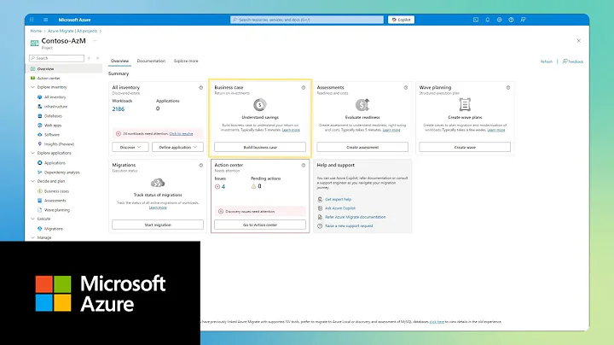
Task: Click the top bar feedback person icon
Action: click(x=523, y=20)
